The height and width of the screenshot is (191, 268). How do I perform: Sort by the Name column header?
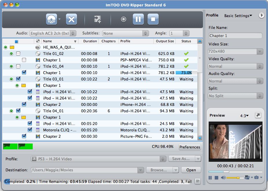click(x=60, y=41)
